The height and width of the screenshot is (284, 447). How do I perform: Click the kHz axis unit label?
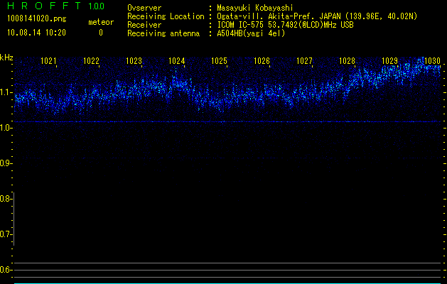tap(6, 57)
